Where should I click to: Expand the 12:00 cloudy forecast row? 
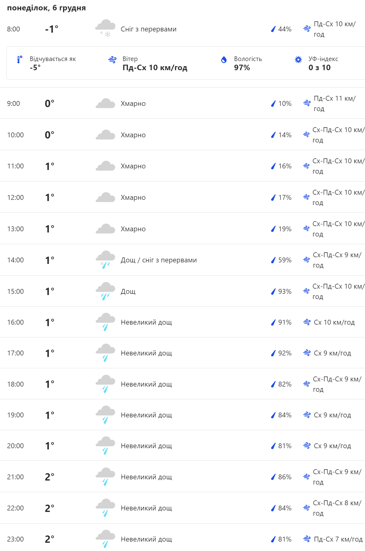pos(182,197)
